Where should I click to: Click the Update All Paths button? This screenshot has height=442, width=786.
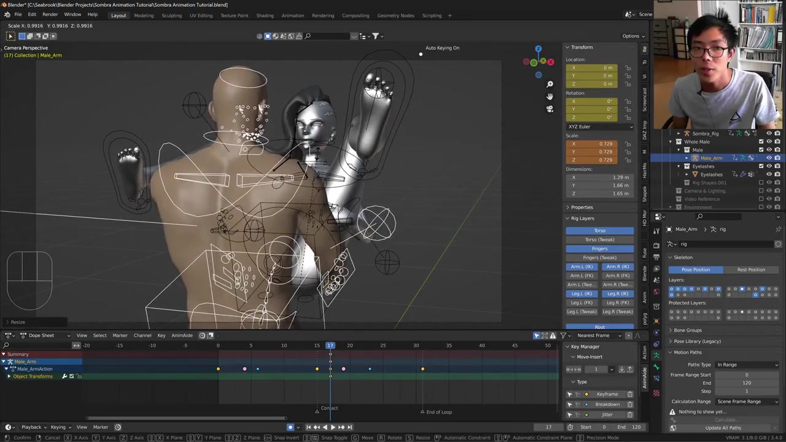pyautogui.click(x=723, y=428)
